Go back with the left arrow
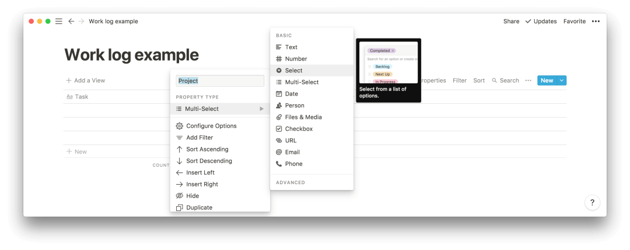 (71, 21)
